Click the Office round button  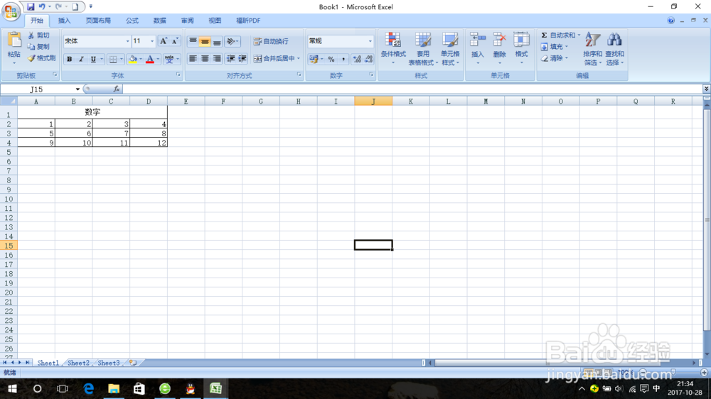point(11,11)
